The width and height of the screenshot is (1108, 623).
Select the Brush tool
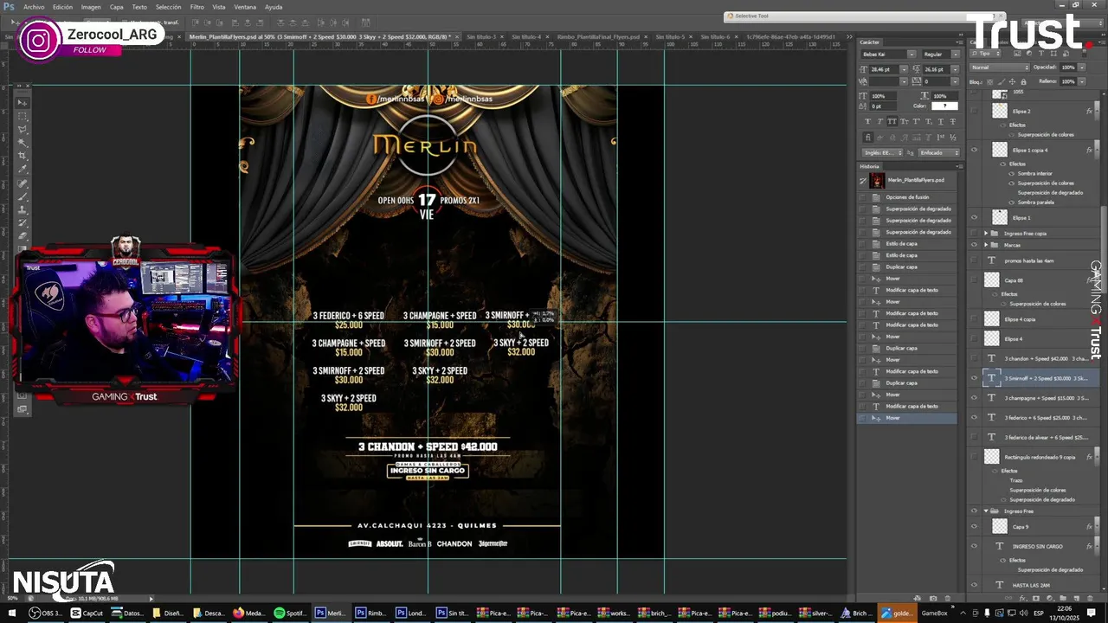(23, 196)
